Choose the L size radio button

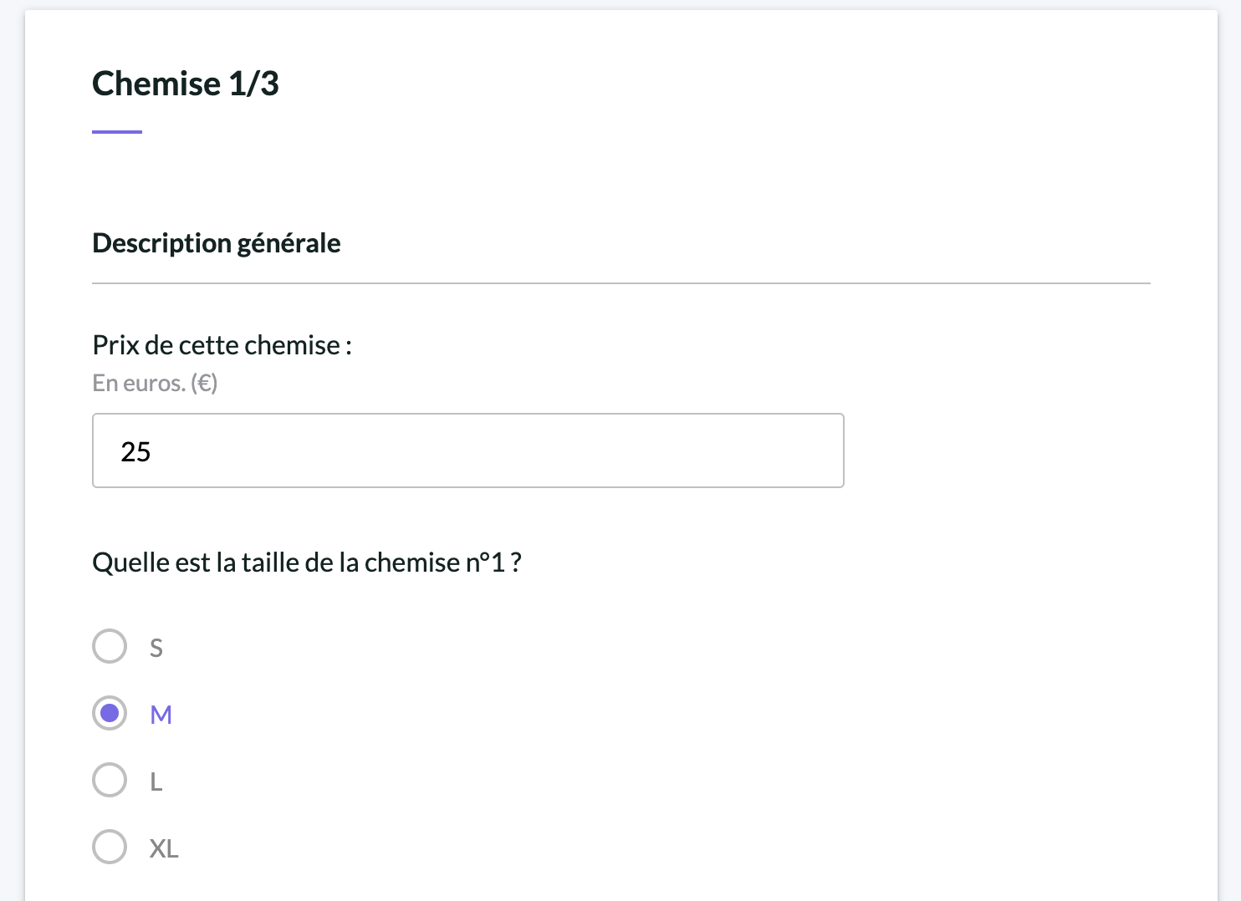click(x=110, y=780)
